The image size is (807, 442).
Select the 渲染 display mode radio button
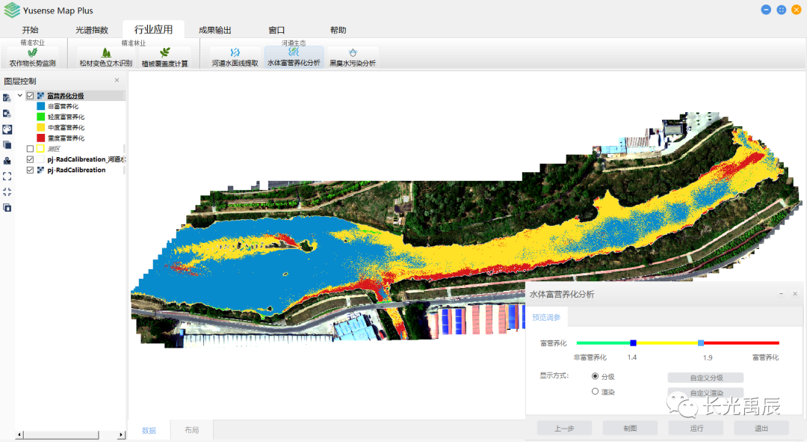tap(595, 391)
